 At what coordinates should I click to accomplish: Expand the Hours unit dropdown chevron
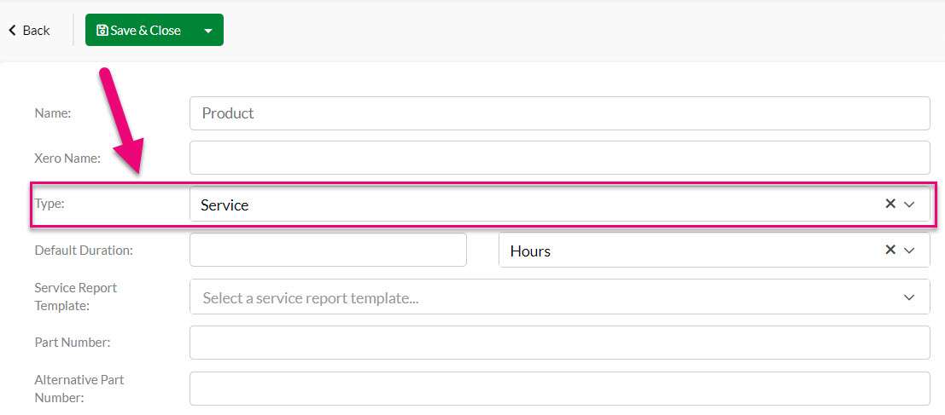tap(909, 251)
